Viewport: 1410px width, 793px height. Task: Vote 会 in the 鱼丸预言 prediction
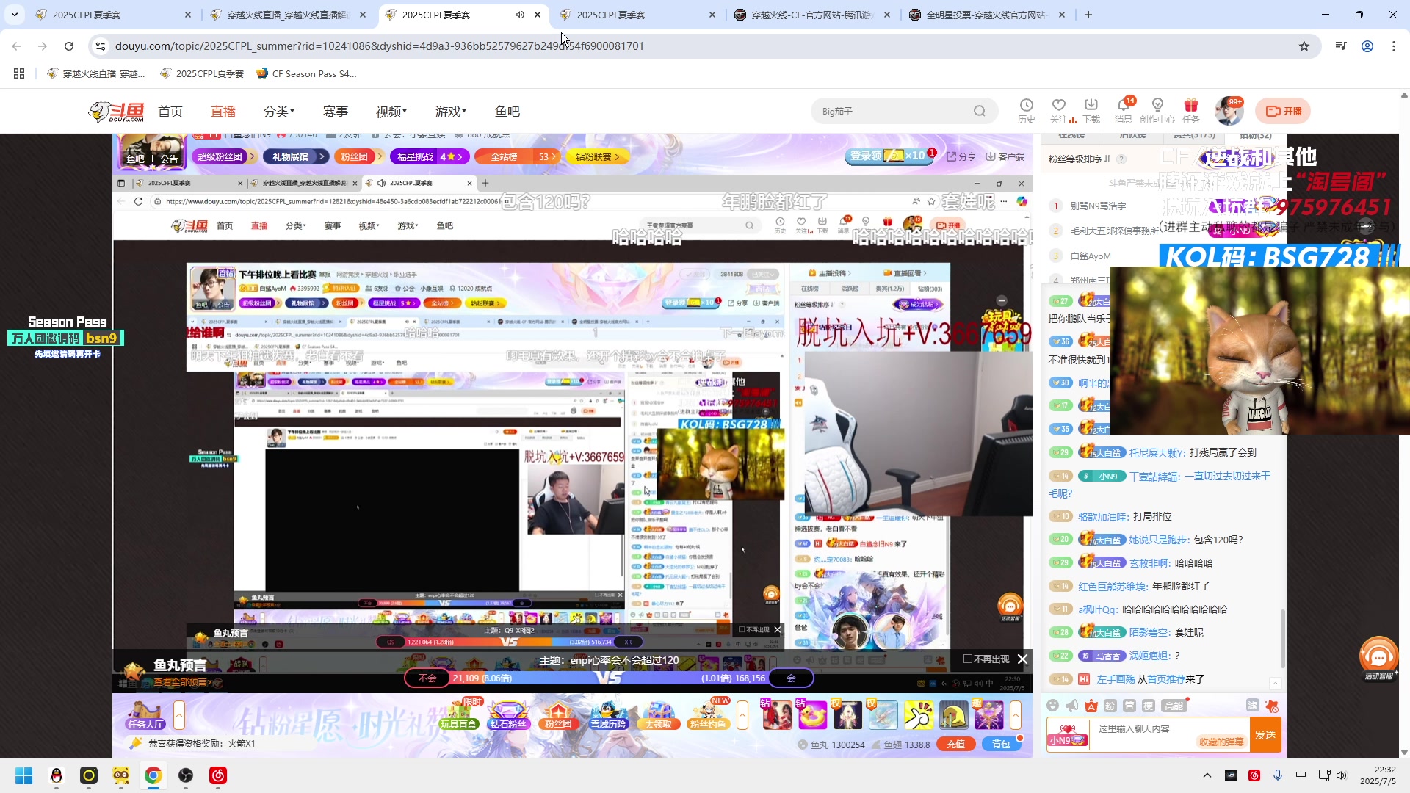click(791, 678)
